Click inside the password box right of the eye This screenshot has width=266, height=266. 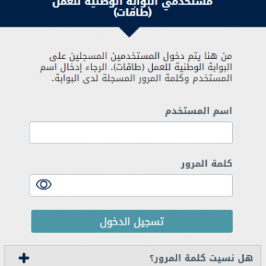point(142,185)
